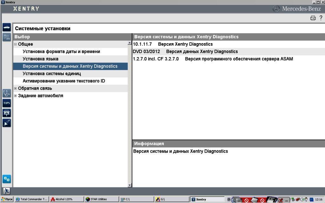
Task: Click the Xentry taskbar button
Action: click(207, 199)
